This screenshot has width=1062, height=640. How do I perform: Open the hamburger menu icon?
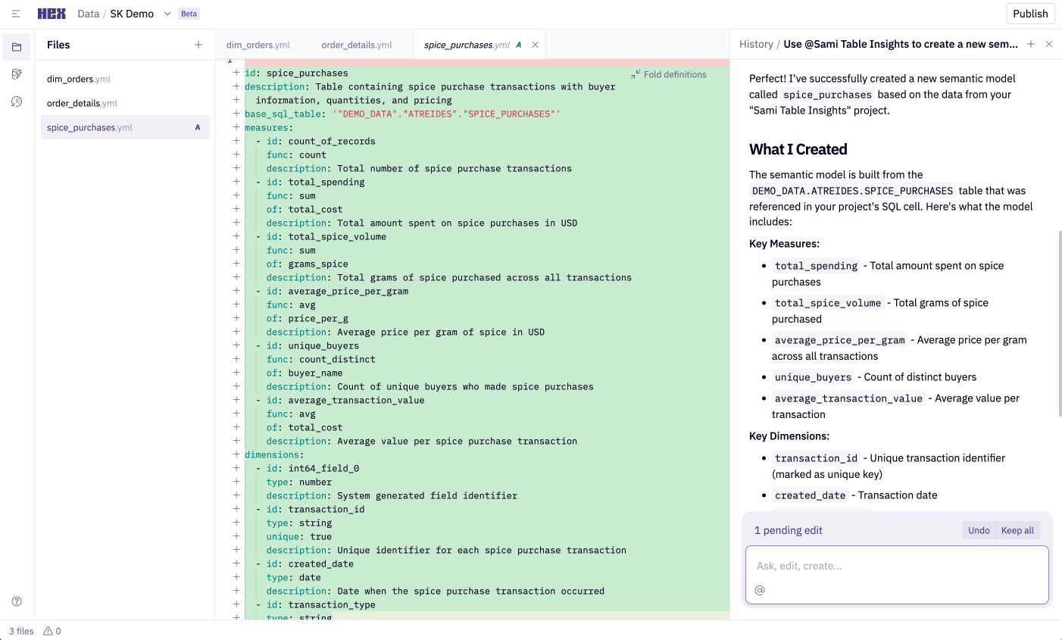(16, 14)
